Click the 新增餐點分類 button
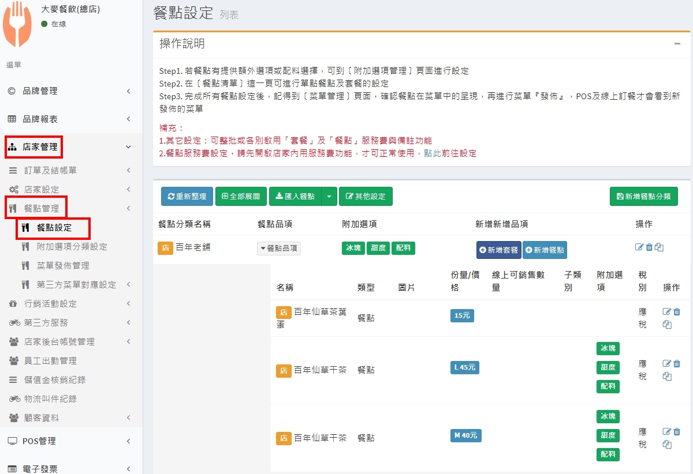Image resolution: width=693 pixels, height=474 pixels. (643, 197)
